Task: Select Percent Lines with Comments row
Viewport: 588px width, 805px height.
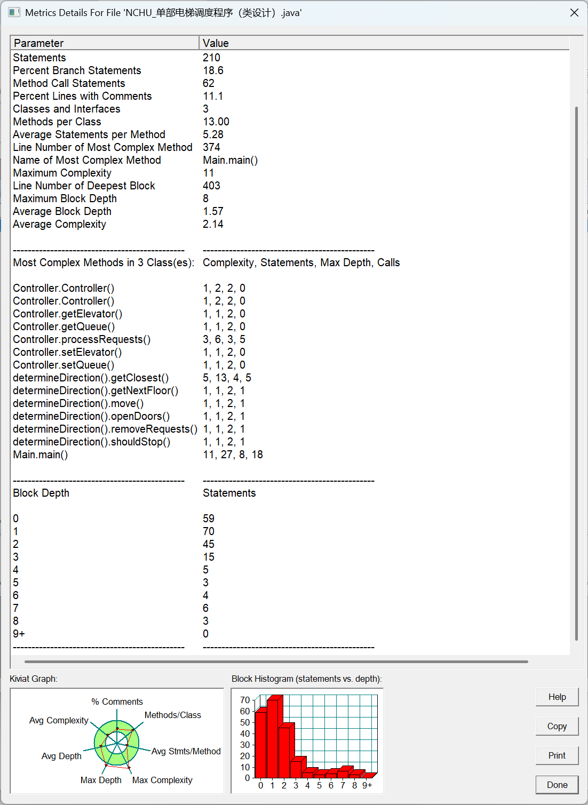Action: coord(290,96)
